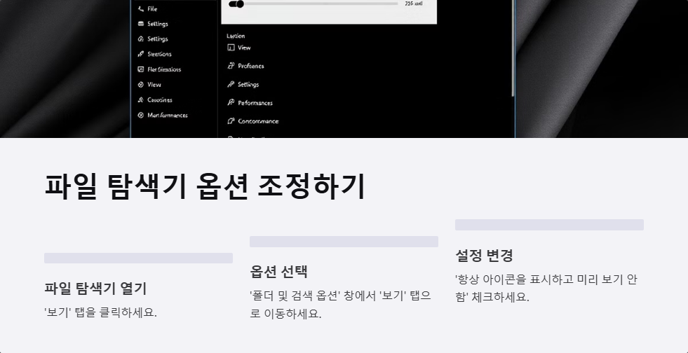The image size is (688, 353).
Task: Click the heading 파일 탐색기 옵션 조정하기
Action: click(205, 186)
